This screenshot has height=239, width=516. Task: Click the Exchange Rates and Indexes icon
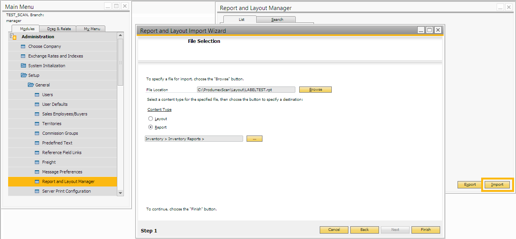pos(23,56)
